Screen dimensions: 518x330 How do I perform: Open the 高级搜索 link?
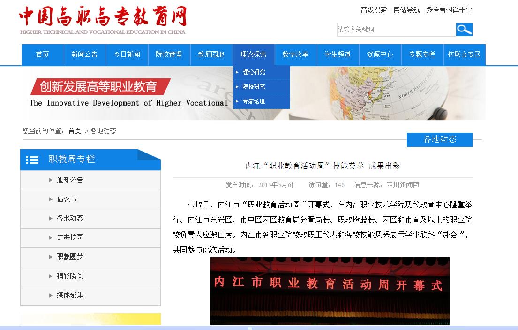pos(374,10)
